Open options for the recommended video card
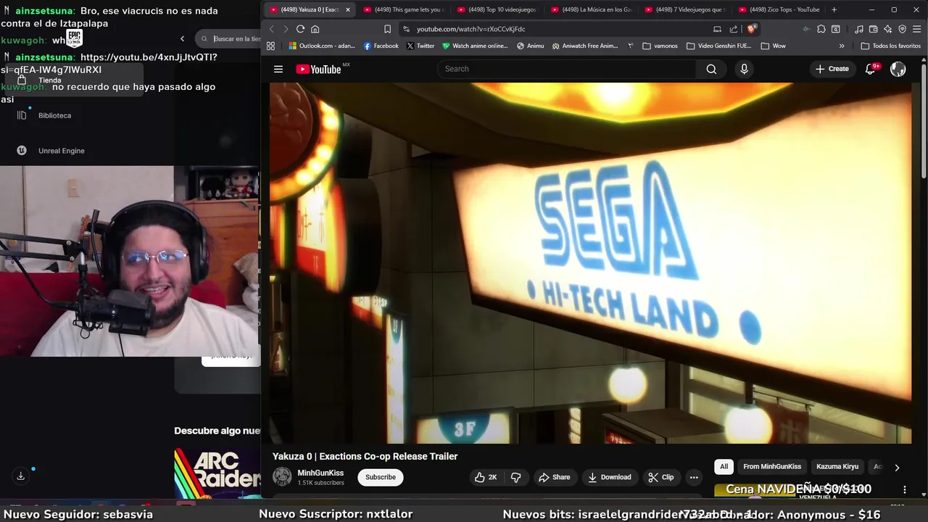The image size is (928, 522). click(x=904, y=489)
